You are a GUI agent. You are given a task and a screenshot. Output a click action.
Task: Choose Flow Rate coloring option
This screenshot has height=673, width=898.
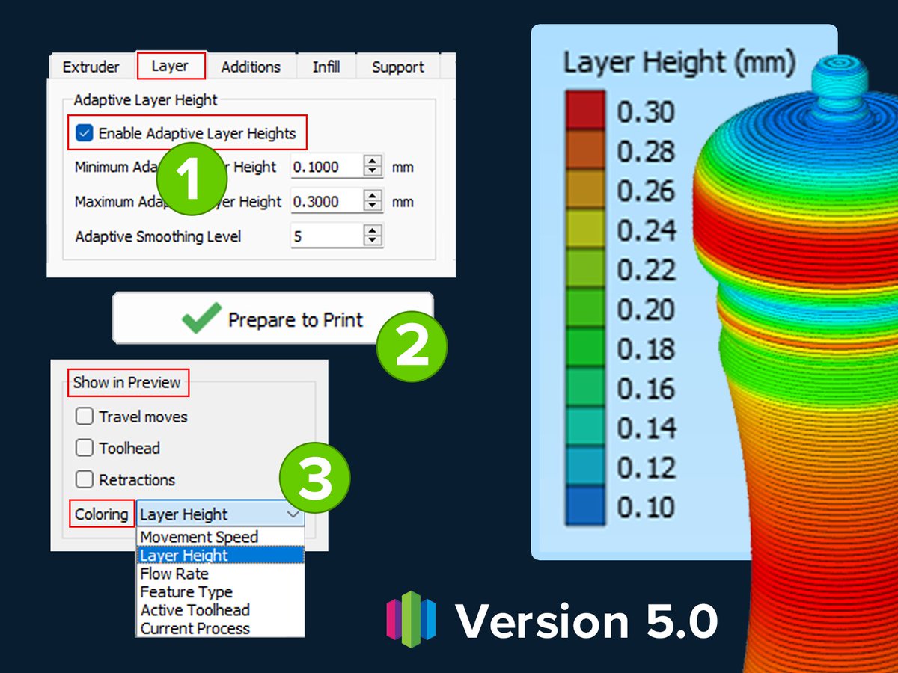tap(221, 574)
